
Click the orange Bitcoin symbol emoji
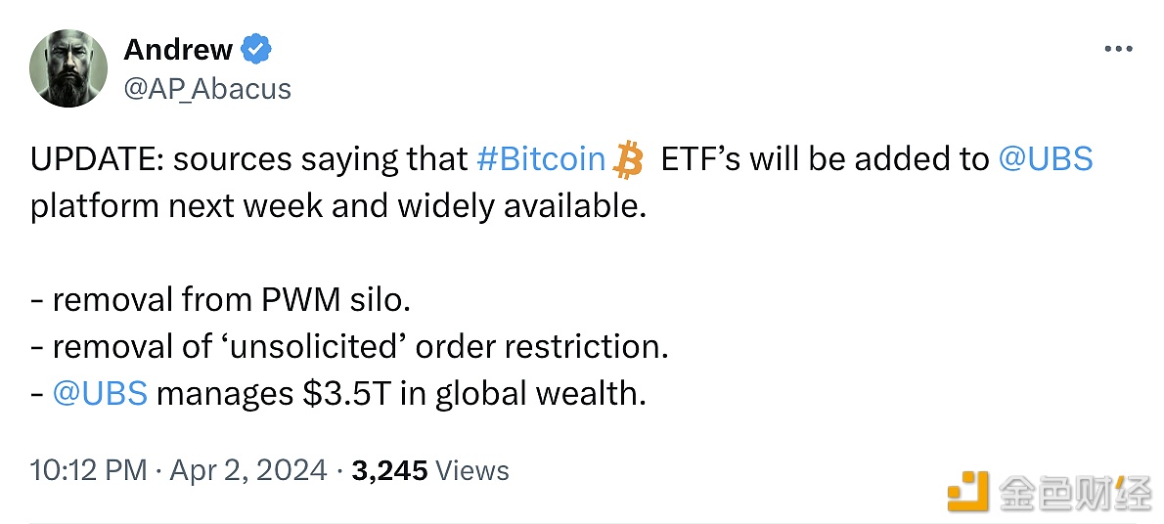[627, 161]
